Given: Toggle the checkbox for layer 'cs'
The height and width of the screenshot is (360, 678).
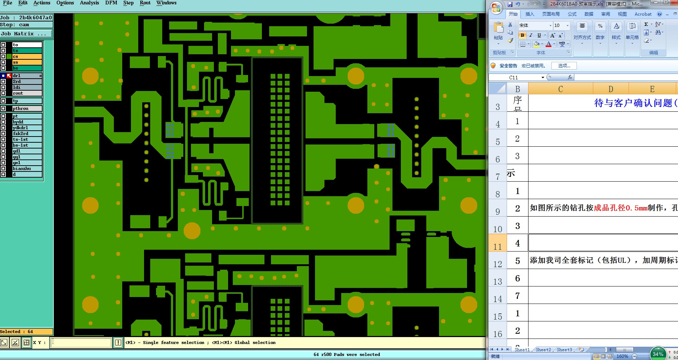Looking at the screenshot, I should point(3,56).
